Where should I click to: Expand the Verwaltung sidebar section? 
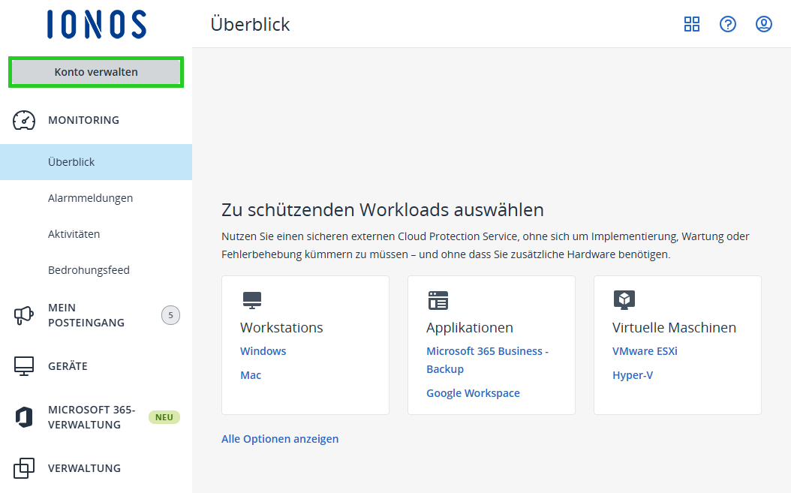coord(84,467)
